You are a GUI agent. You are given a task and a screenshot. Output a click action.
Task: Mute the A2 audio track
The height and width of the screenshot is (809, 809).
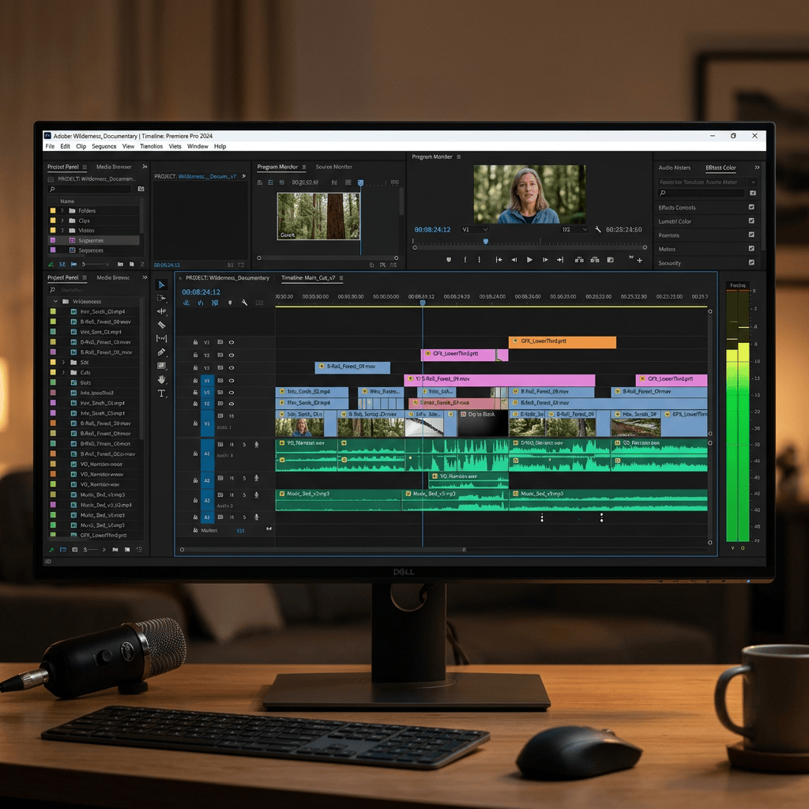click(231, 478)
